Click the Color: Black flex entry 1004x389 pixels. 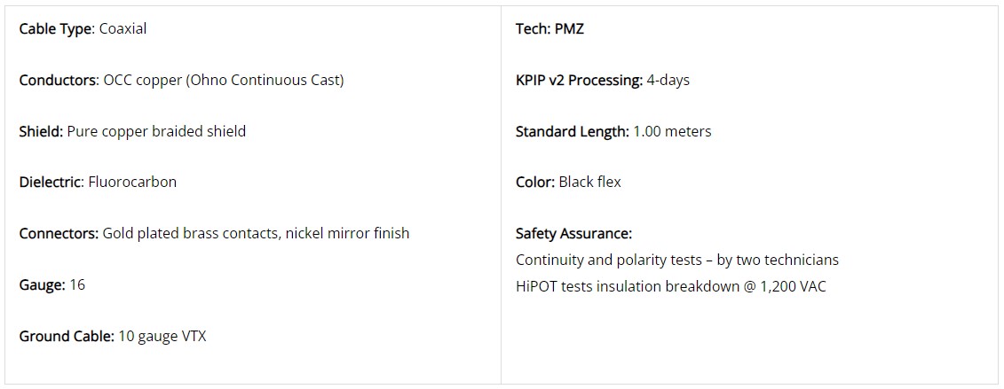[568, 182]
